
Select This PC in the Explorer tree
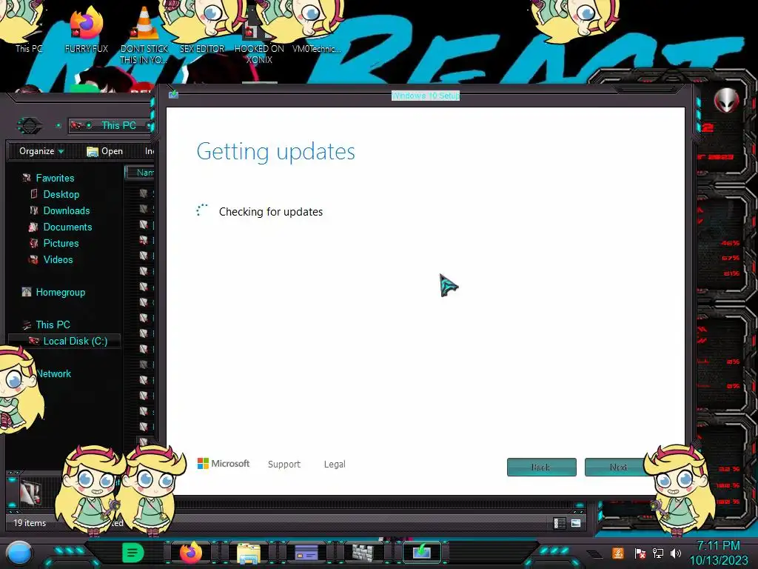(x=53, y=325)
